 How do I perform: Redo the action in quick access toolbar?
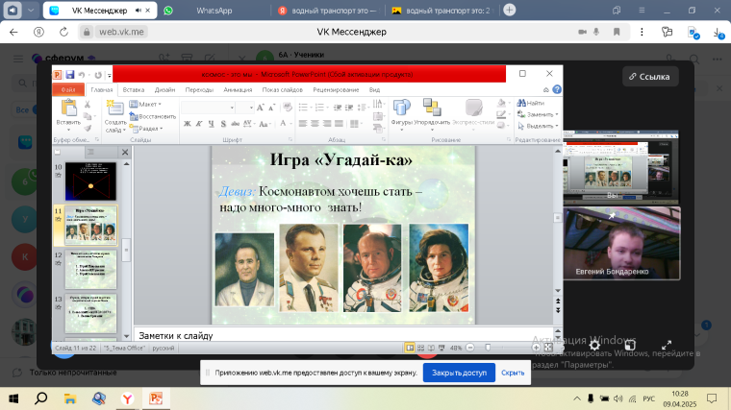98,75
